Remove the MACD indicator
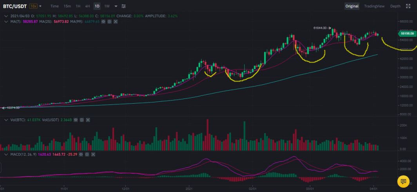This screenshot has height=192, width=417. click(93, 154)
